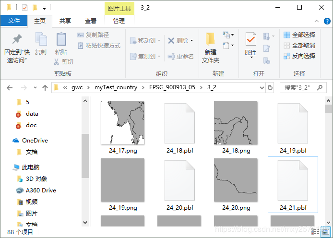
Task: Select the 24_17.png thumbnail
Action: (122, 123)
